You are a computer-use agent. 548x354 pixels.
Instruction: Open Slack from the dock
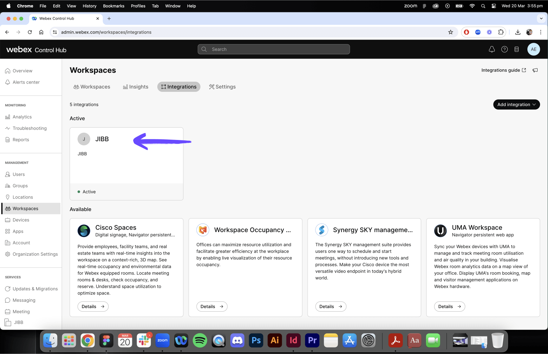144,340
